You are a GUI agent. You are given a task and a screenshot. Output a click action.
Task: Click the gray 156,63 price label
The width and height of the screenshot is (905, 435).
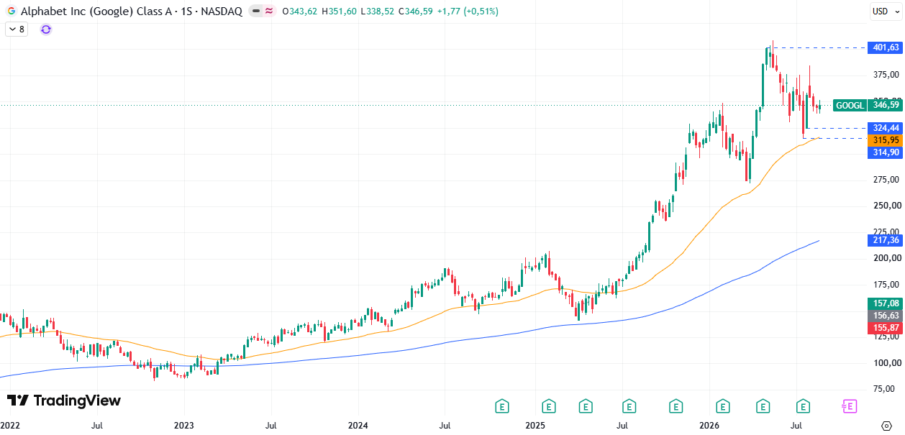tap(885, 316)
